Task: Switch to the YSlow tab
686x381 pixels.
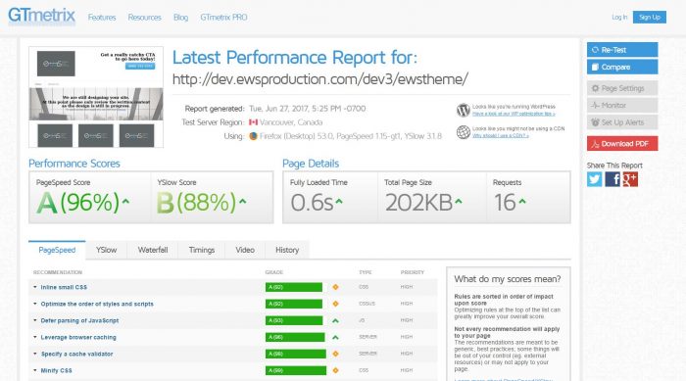Action: pos(106,250)
